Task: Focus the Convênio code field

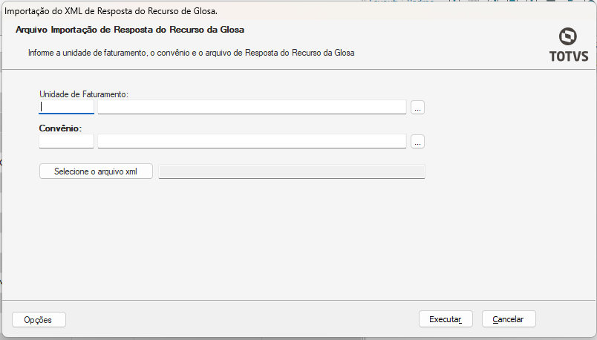Action: click(x=66, y=141)
